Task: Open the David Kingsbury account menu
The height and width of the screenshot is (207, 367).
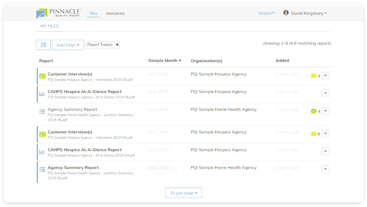Action: tap(308, 13)
